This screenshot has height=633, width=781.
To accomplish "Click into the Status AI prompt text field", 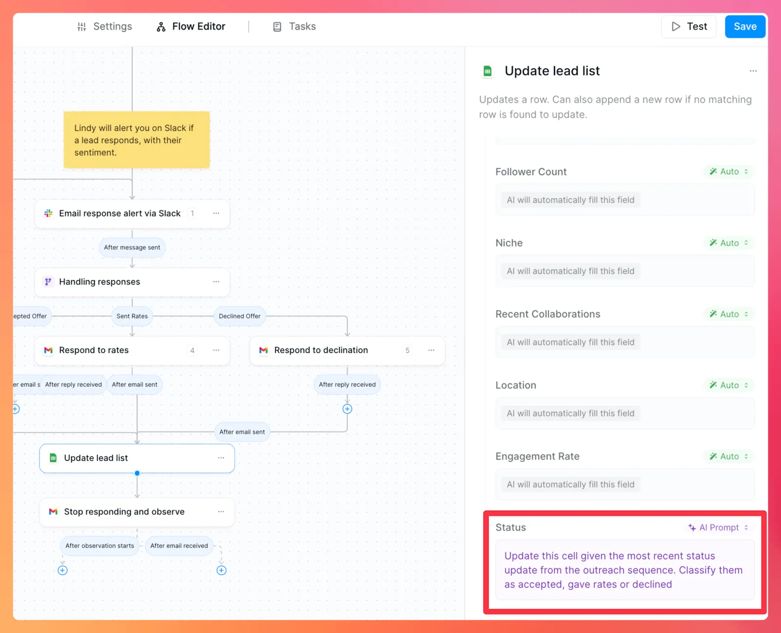I will [x=625, y=570].
